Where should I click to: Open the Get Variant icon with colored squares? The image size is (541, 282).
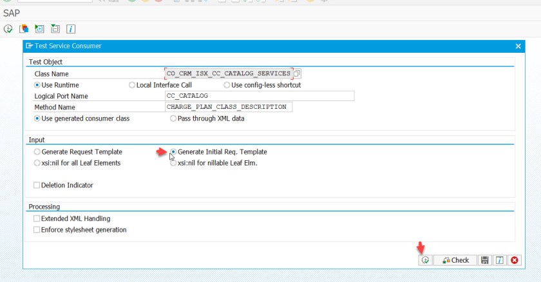point(24,29)
